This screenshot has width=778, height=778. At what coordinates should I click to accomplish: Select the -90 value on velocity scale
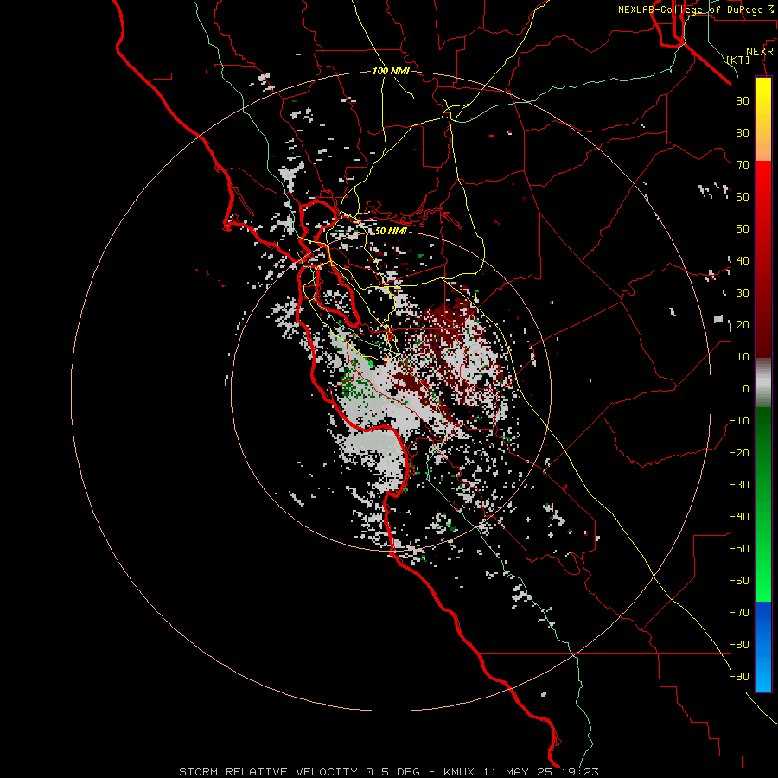(739, 677)
